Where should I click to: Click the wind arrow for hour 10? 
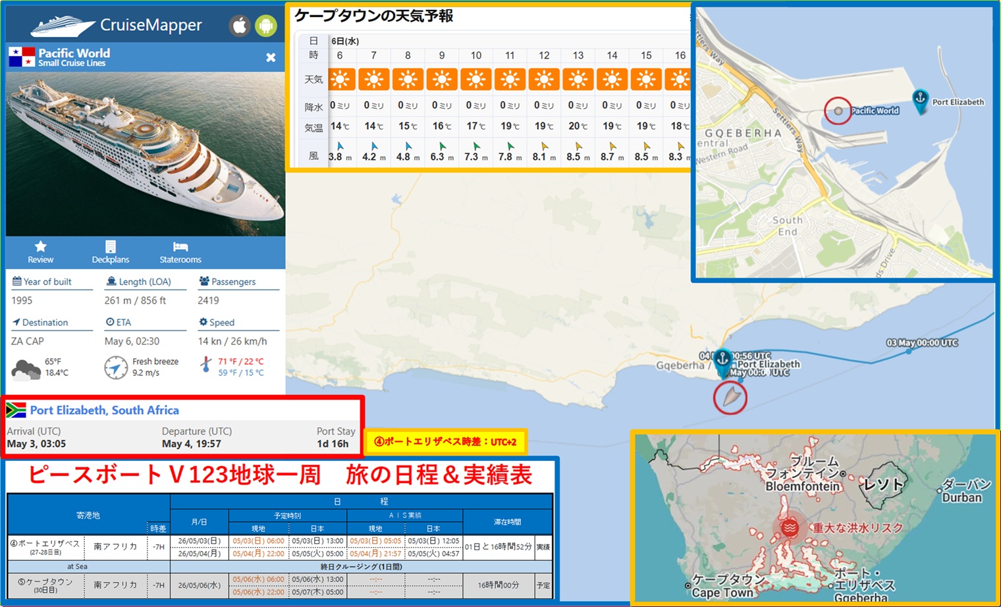pos(476,147)
